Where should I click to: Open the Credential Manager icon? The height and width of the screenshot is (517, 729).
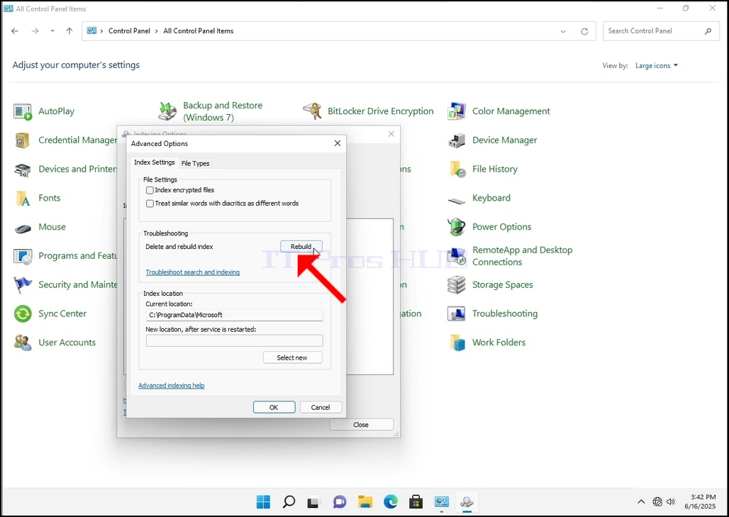23,140
